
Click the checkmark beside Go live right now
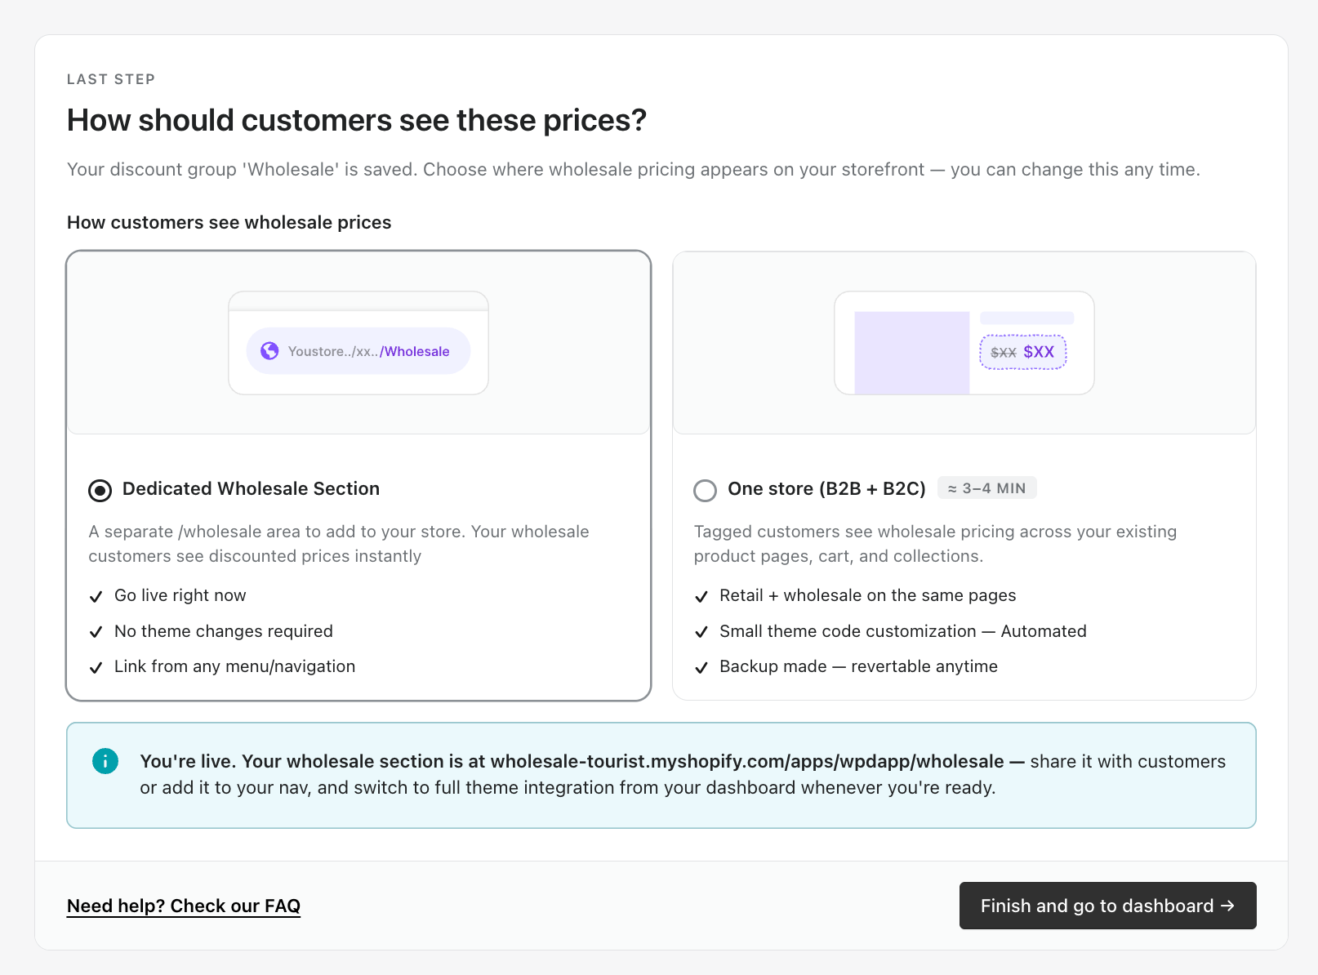point(96,596)
